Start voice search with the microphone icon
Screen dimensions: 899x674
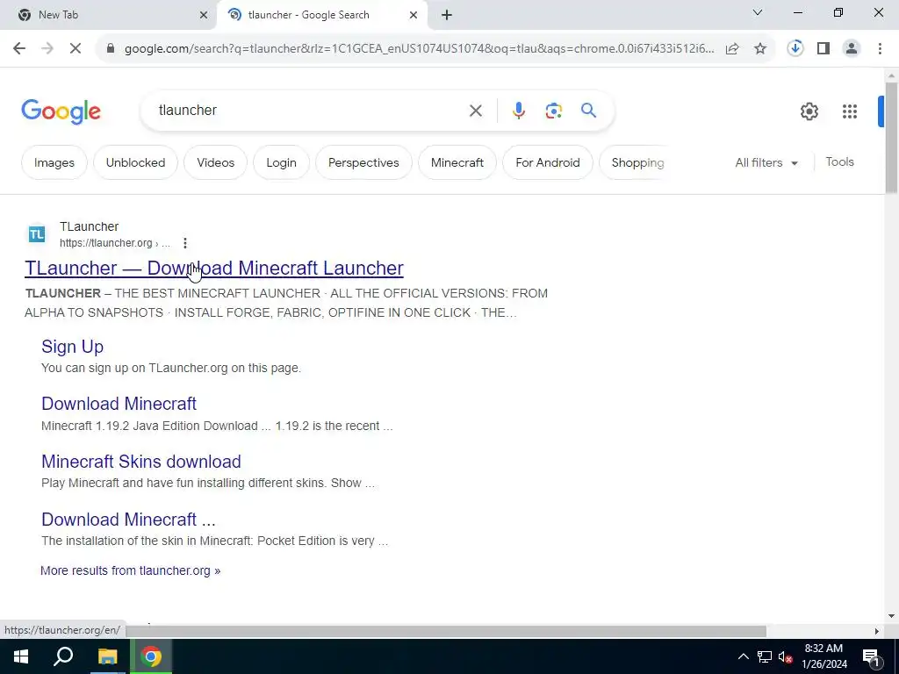(518, 111)
